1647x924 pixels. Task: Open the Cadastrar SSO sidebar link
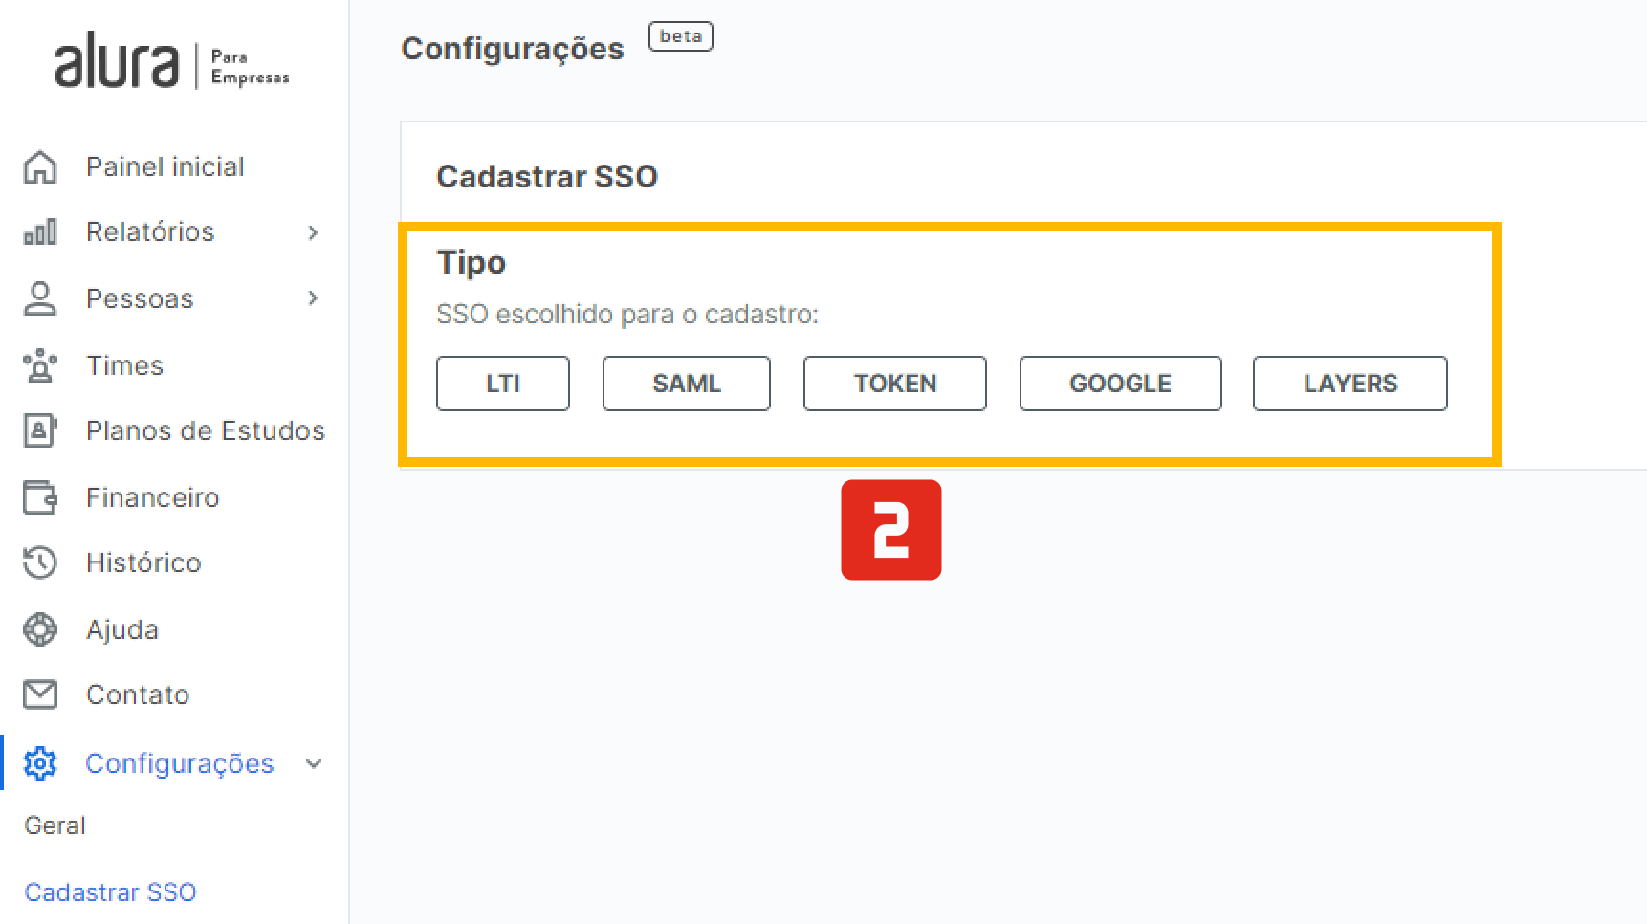(x=111, y=892)
